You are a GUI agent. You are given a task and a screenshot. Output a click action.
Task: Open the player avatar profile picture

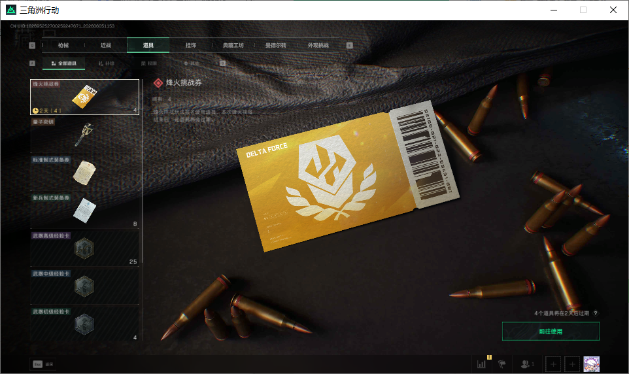click(x=591, y=364)
